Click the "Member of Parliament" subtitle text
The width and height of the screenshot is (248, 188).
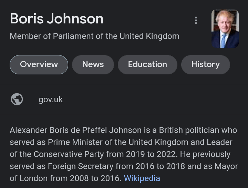coord(94,36)
